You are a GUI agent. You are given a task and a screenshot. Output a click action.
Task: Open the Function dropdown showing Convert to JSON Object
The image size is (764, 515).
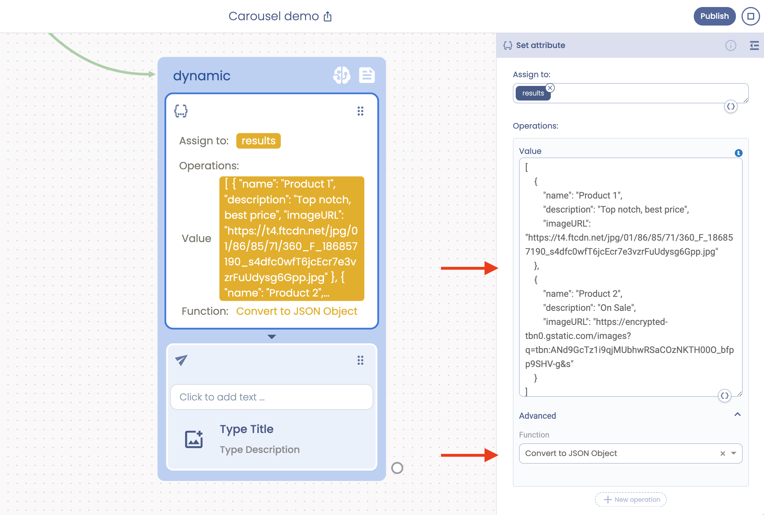click(733, 453)
